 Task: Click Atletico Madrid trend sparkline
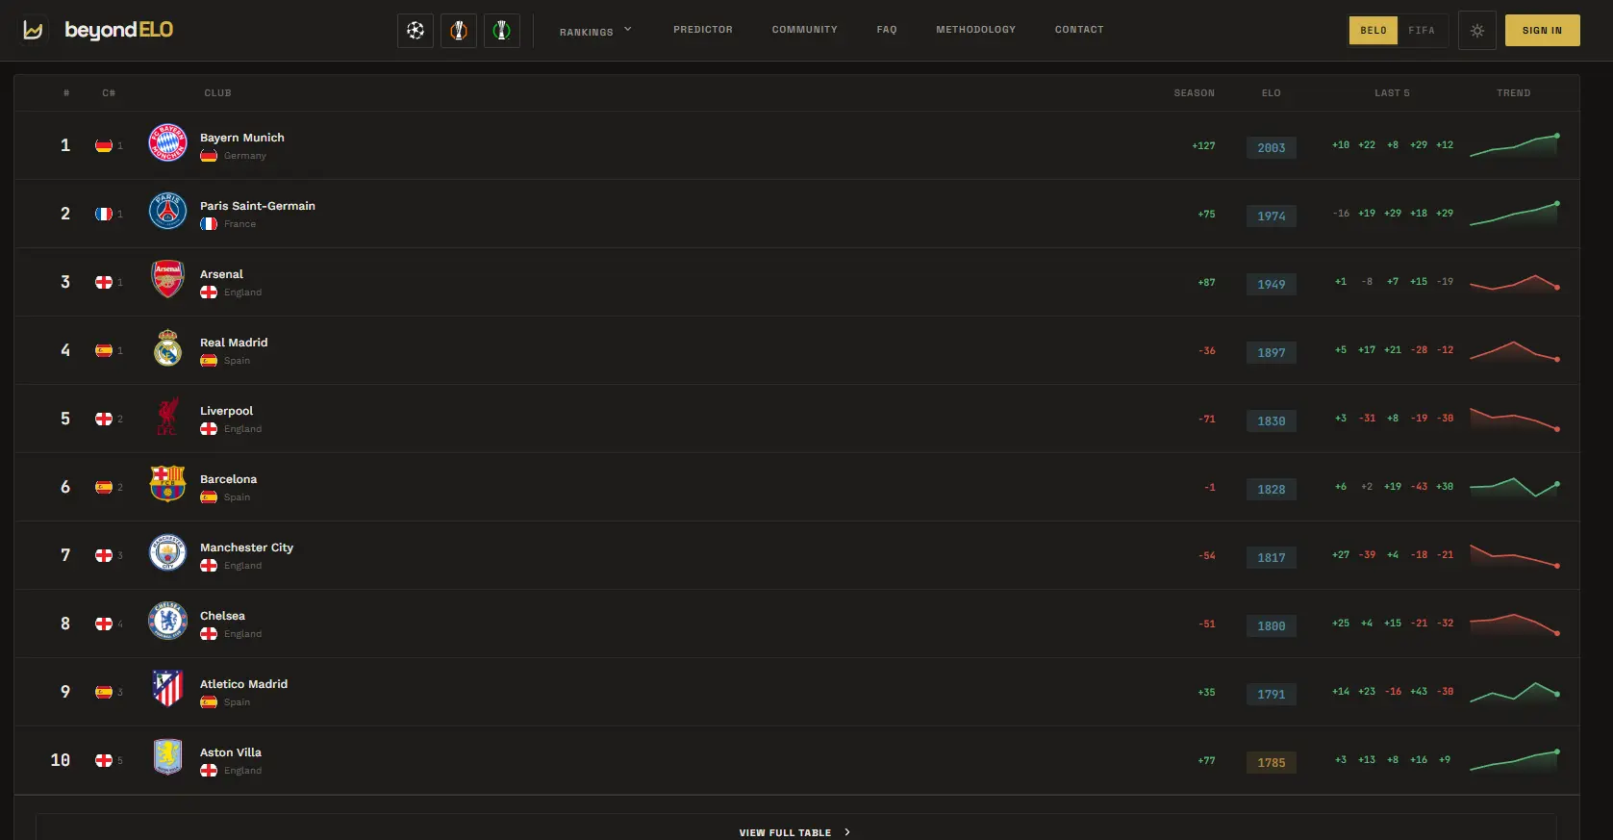point(1514,692)
